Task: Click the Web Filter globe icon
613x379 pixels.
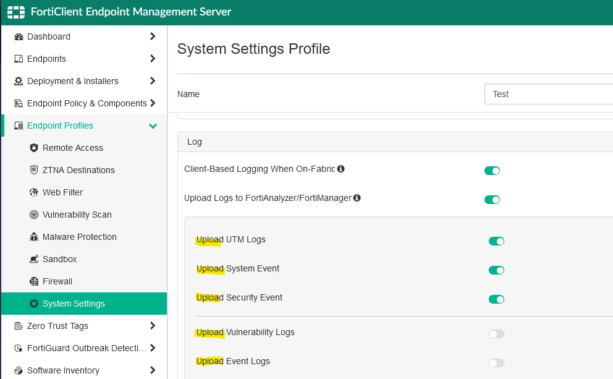Action: [x=34, y=192]
